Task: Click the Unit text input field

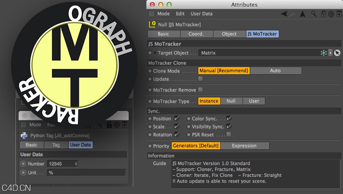Action: point(86,172)
